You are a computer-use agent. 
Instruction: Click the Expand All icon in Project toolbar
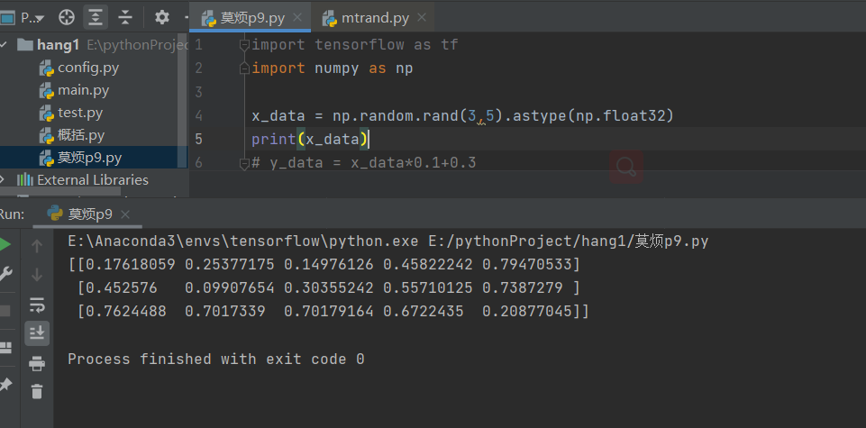96,17
